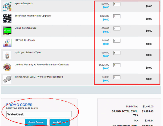Viewport: 163px width, 126px height.
Task: Open the Tyent Lifestyle Kit product link
Action: coord(24,4)
